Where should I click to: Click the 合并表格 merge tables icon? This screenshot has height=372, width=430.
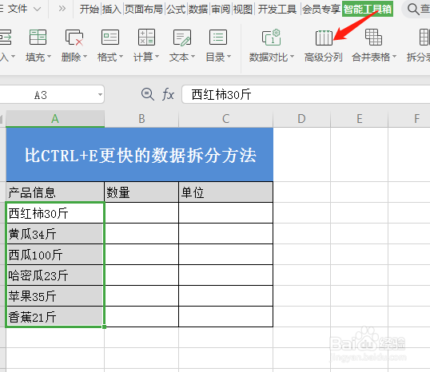coord(373,37)
